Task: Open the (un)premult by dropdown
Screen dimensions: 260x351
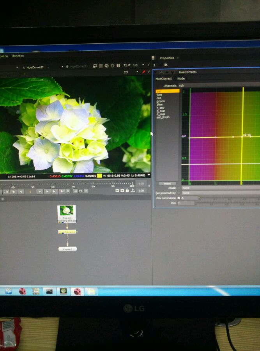Action: click(221, 193)
